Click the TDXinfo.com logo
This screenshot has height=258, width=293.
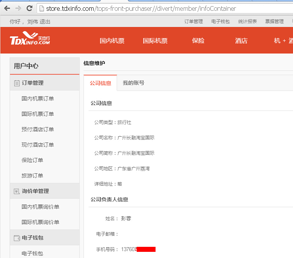point(30,38)
